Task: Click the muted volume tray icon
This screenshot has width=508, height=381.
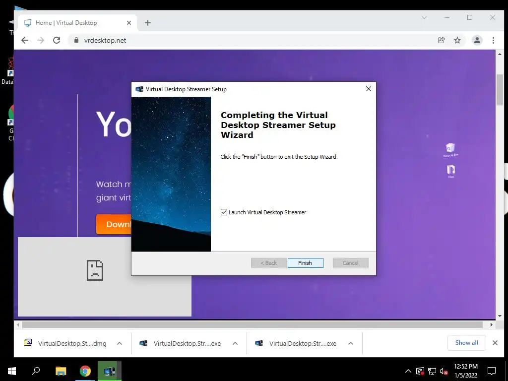Action: click(x=444, y=371)
